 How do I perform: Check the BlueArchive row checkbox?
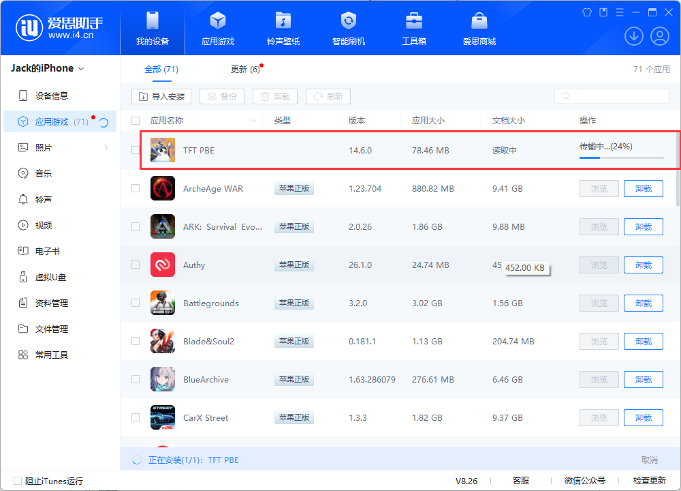(x=136, y=379)
